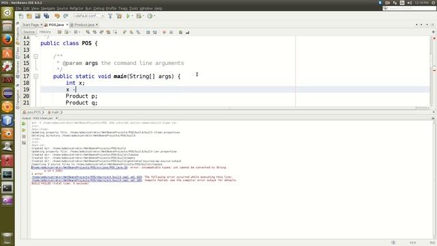This screenshot has height=246, width=437.
Task: Open Output window settings icon
Action: (x=24, y=143)
